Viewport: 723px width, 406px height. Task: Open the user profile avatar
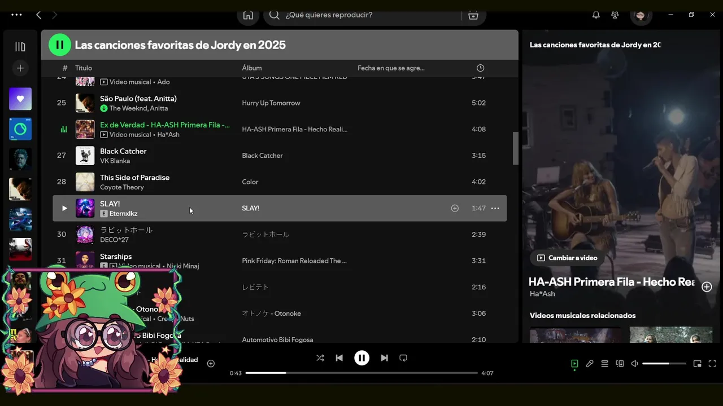click(640, 15)
